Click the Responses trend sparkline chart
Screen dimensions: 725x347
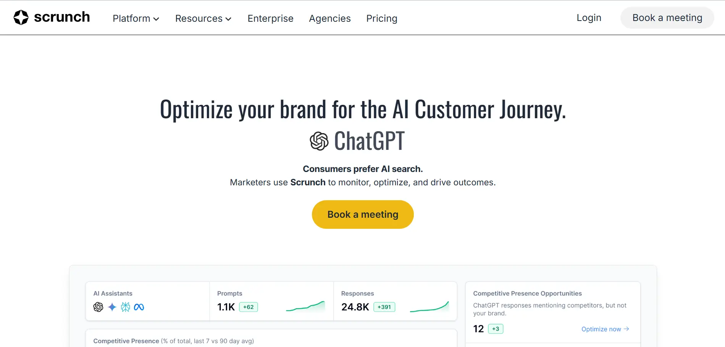430,306
